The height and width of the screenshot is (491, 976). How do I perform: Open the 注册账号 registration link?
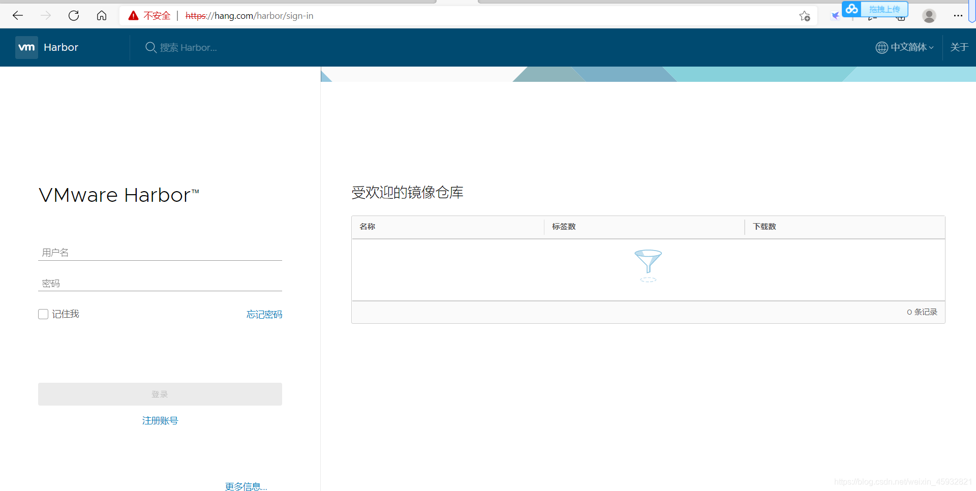pos(160,420)
